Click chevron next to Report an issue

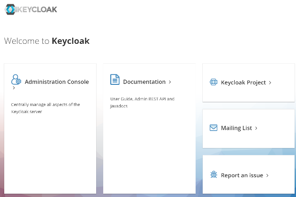click(x=267, y=175)
